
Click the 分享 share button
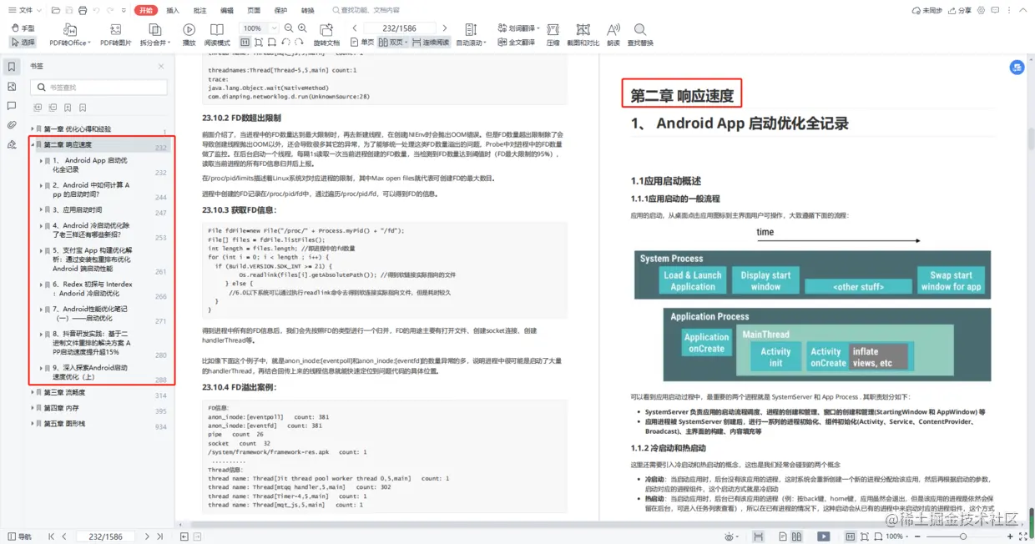[959, 10]
